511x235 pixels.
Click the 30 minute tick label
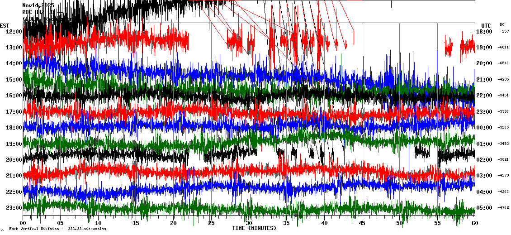tap(249, 223)
